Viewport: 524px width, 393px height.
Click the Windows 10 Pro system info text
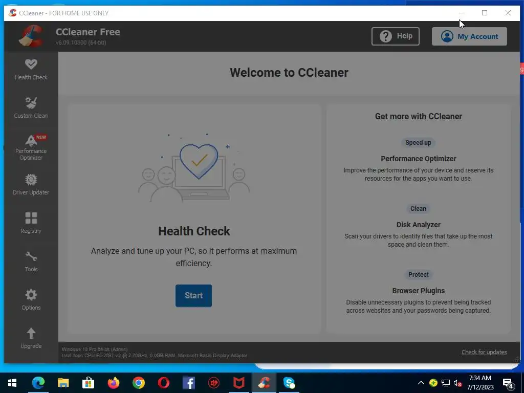(x=95, y=349)
